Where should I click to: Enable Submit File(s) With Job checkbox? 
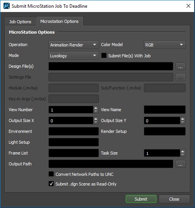(x=104, y=55)
